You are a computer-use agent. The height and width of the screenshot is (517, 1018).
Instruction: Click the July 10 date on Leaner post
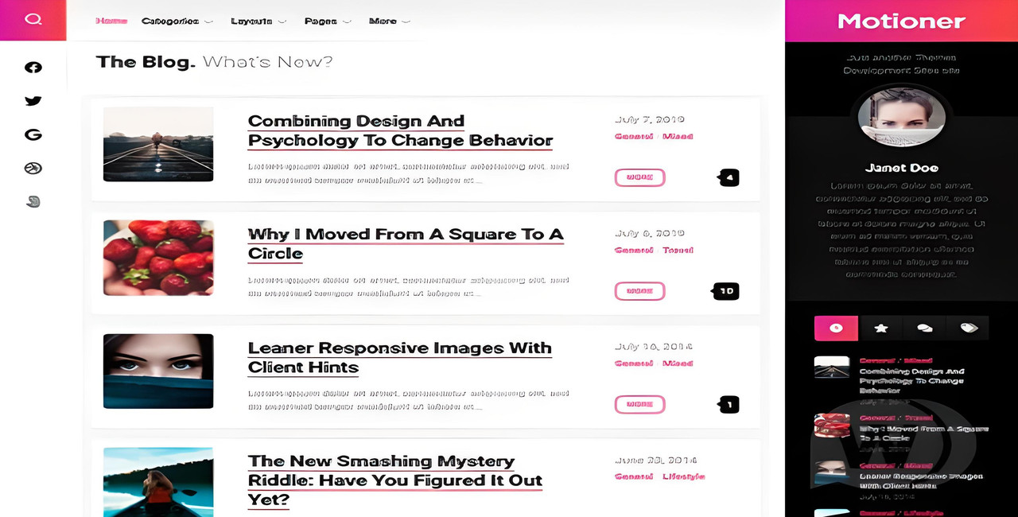click(653, 347)
